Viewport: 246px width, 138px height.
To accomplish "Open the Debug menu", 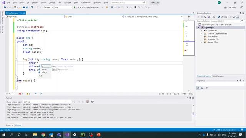I will click(x=52, y=3).
